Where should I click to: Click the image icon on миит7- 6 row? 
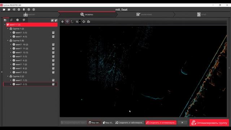point(53,60)
